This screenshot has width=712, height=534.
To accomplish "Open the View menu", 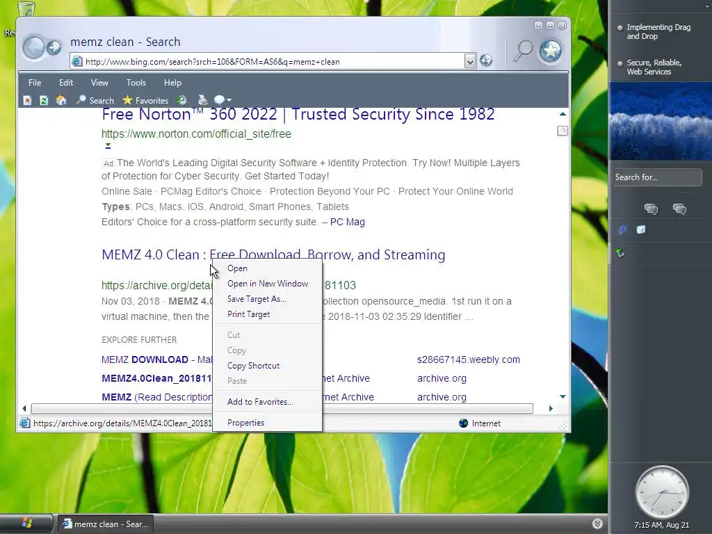I will [99, 83].
